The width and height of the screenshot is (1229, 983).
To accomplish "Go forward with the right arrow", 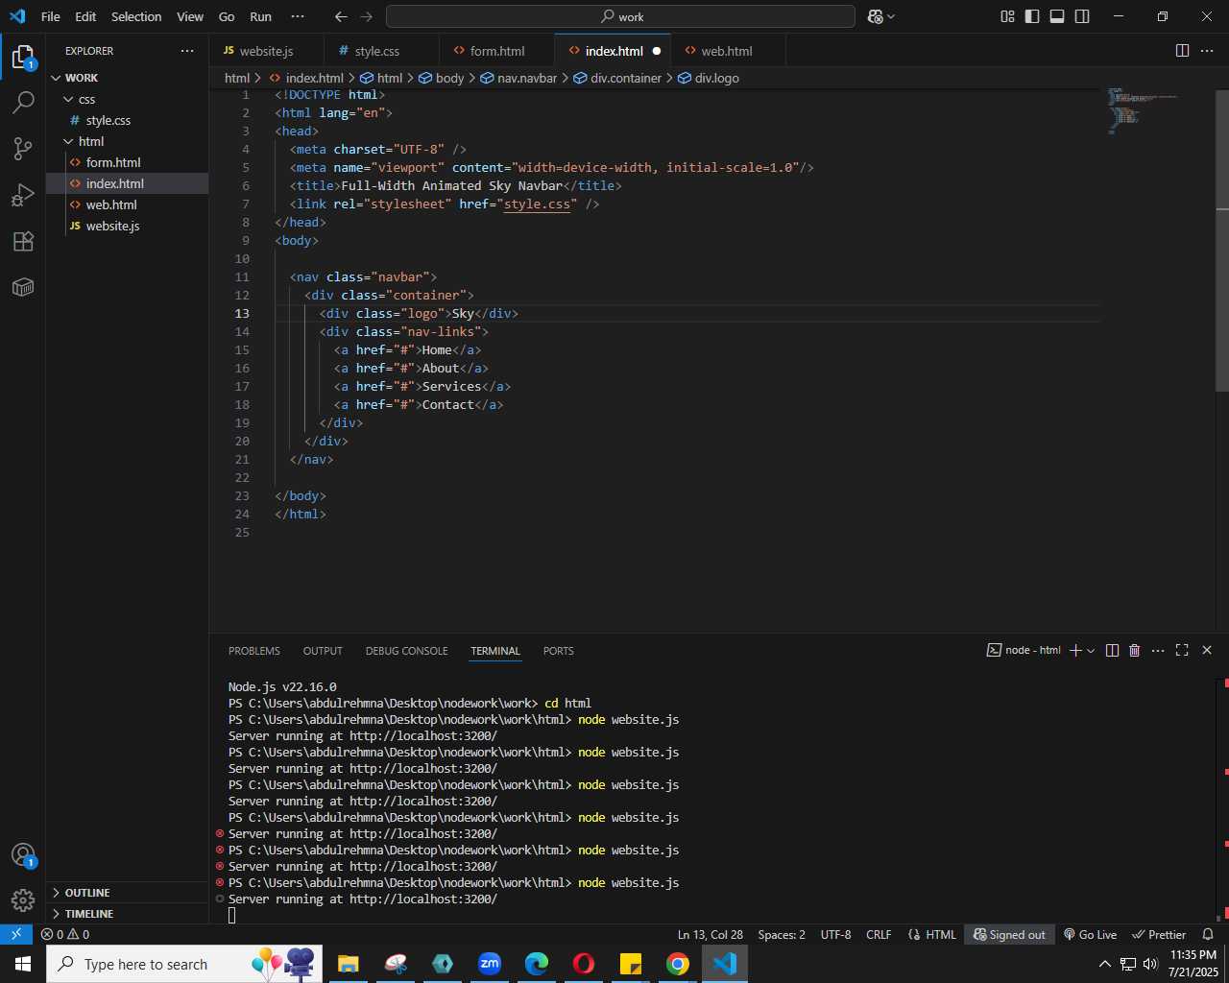I will pyautogui.click(x=367, y=16).
